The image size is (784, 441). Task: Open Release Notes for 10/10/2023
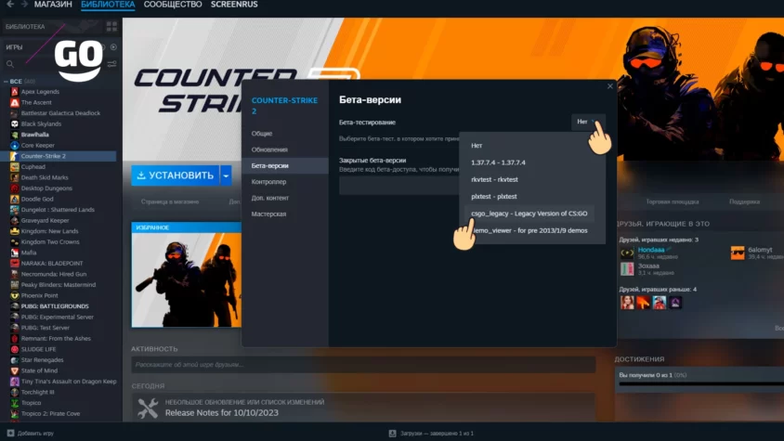(x=217, y=414)
